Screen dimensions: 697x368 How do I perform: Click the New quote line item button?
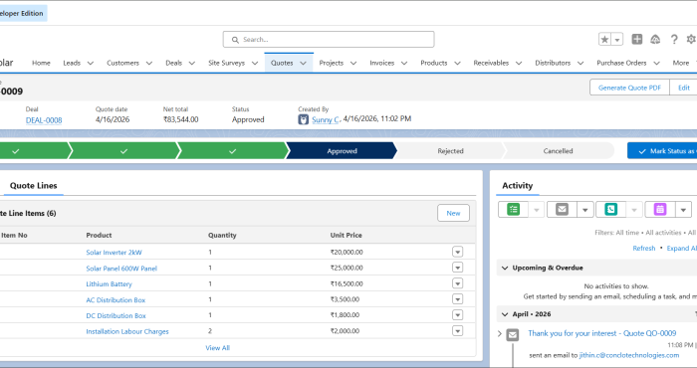pos(453,213)
